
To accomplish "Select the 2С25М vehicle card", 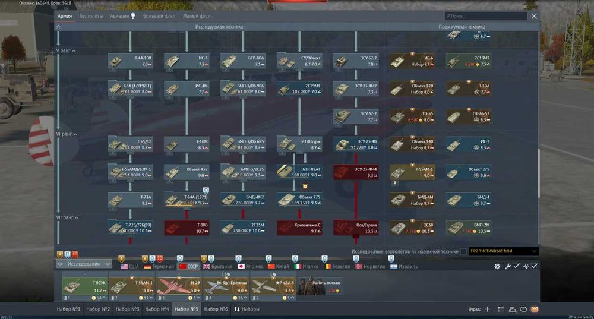I will tap(243, 228).
